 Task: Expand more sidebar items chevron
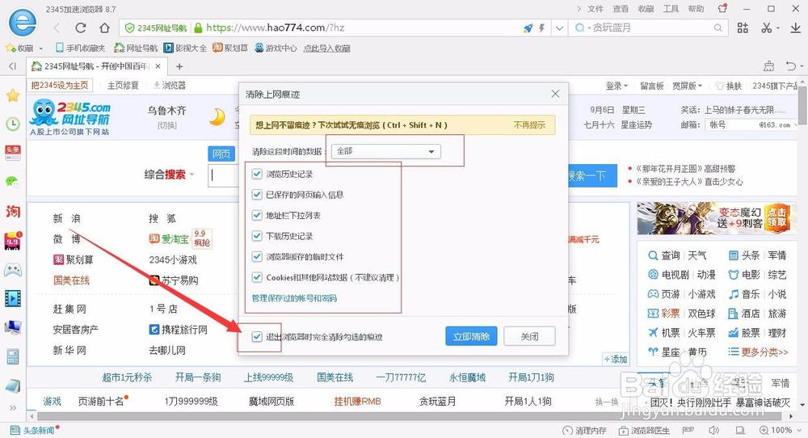(x=13, y=407)
